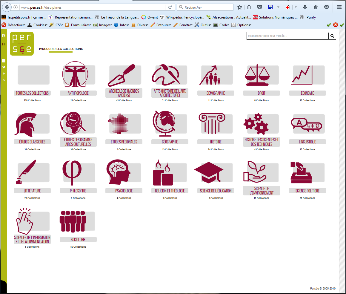
Task: Open the Anthropologie Vitruvian man icon
Action: (x=75, y=74)
